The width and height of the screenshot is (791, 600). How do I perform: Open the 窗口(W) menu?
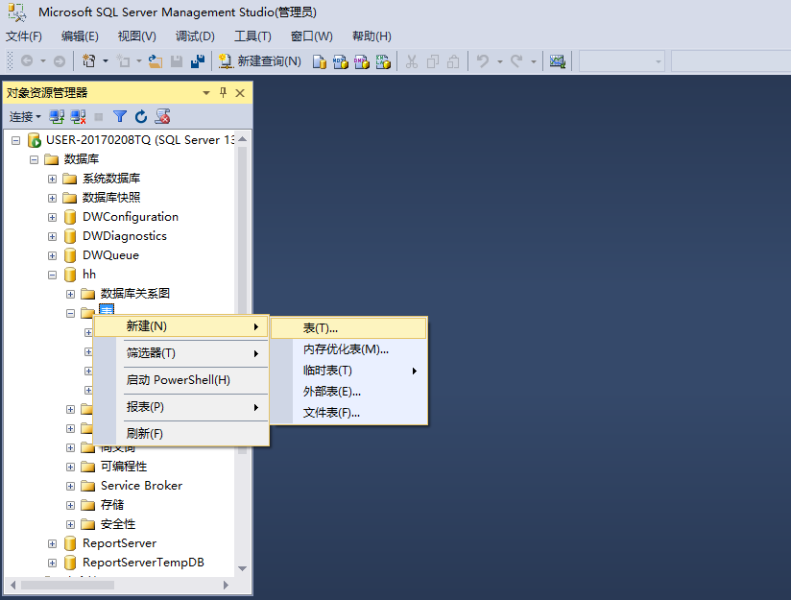(312, 36)
